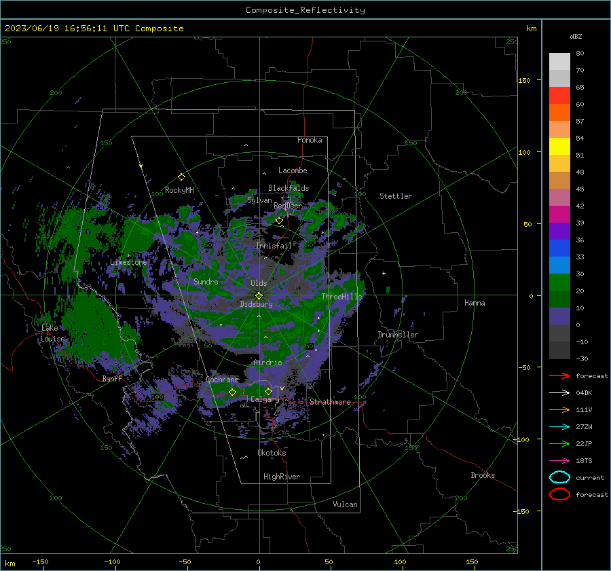Select the blue 36 dBZ color swatch

(559, 248)
